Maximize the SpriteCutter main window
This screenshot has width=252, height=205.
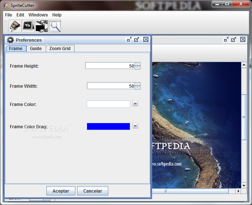pyautogui.click(x=227, y=4)
